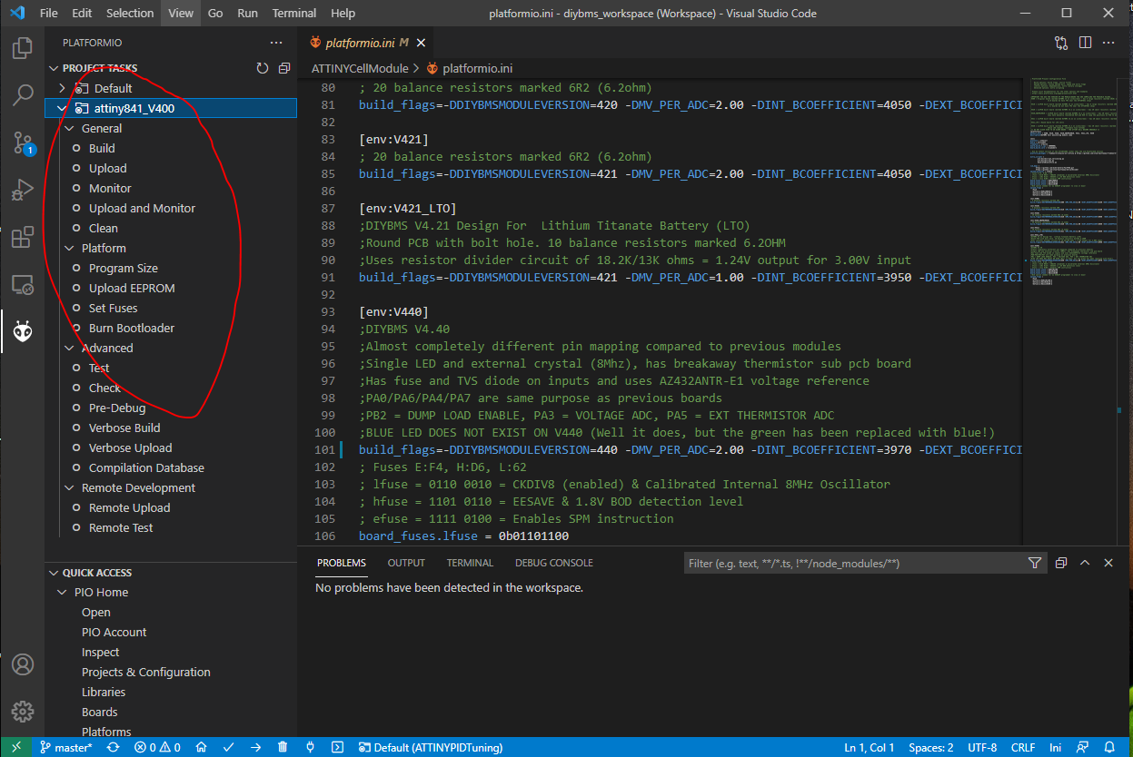This screenshot has height=757, width=1133.
Task: Open the Selection menu
Action: click(130, 14)
